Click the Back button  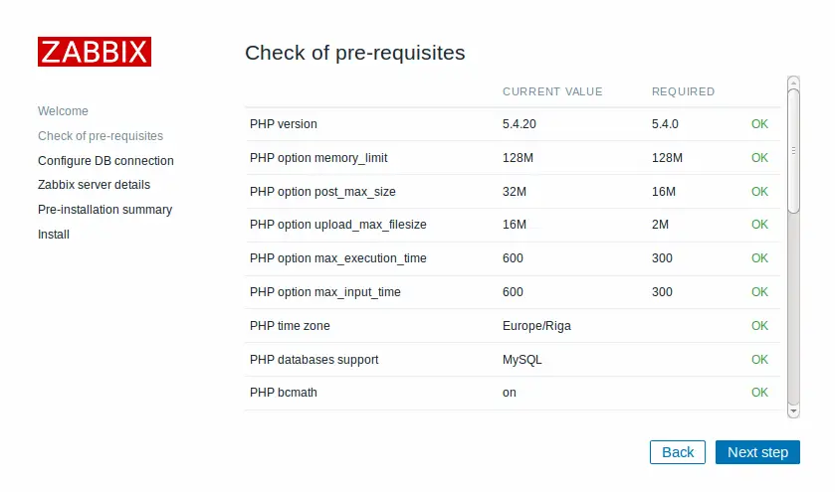tap(678, 452)
